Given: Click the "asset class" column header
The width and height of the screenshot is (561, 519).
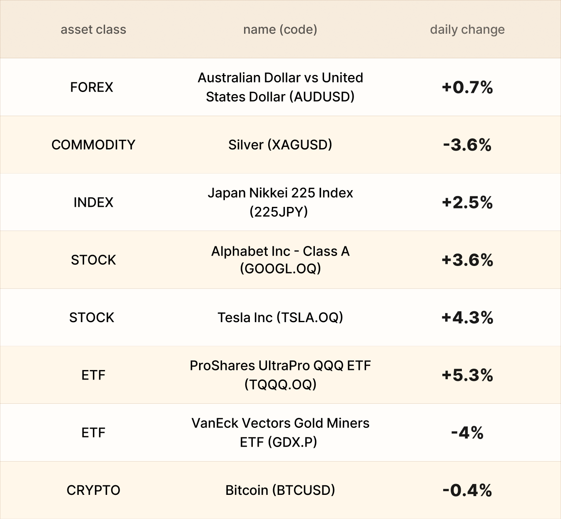Looking at the screenshot, I should tap(93, 30).
